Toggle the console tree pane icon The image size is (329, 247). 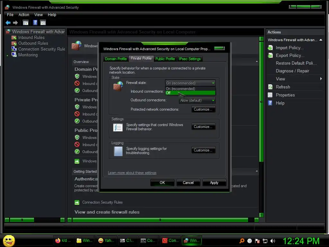point(26,23)
